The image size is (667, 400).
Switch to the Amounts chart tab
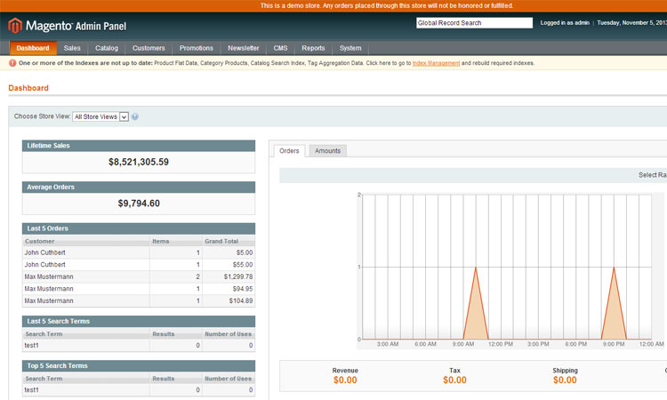click(327, 150)
